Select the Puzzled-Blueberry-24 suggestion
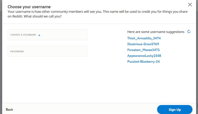This screenshot has height=114, width=198. (143, 62)
